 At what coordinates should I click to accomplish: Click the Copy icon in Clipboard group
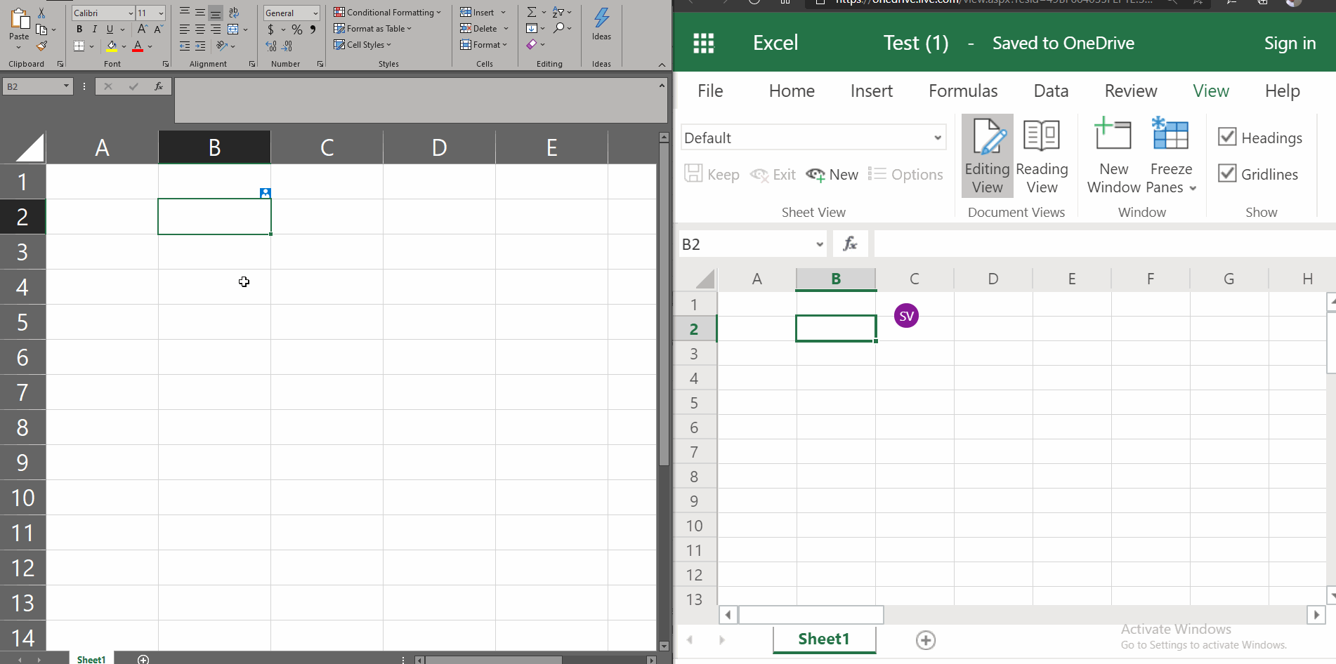click(x=41, y=29)
